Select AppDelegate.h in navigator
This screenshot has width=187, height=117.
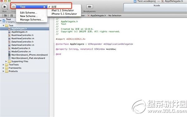[x=25, y=29]
